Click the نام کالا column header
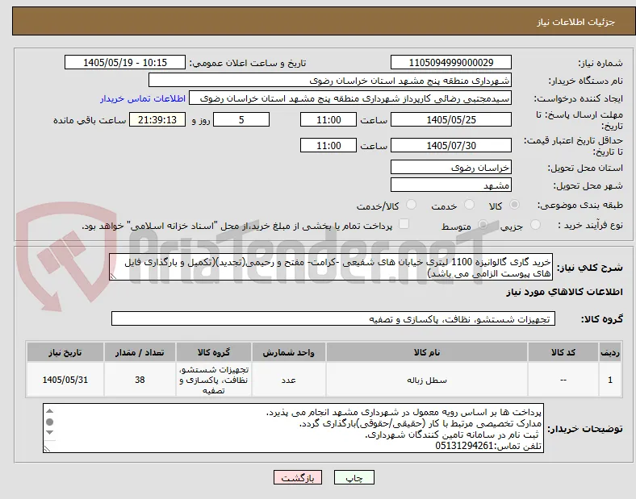The image size is (636, 499). [x=427, y=352]
